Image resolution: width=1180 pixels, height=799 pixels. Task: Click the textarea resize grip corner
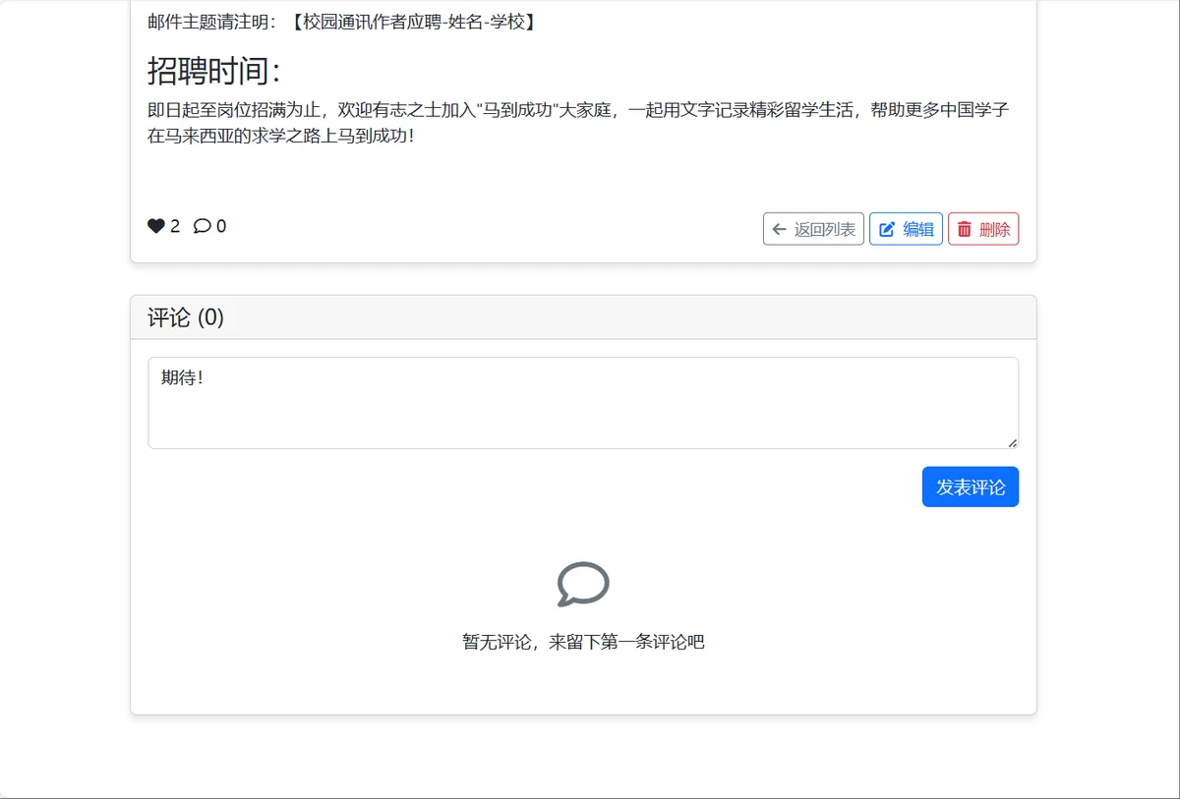(1012, 442)
